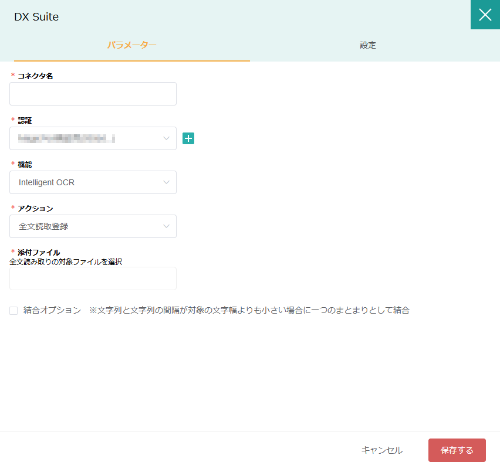The width and height of the screenshot is (500, 469).
Task: Click the DX Suite dialog title
Action: pos(36,16)
